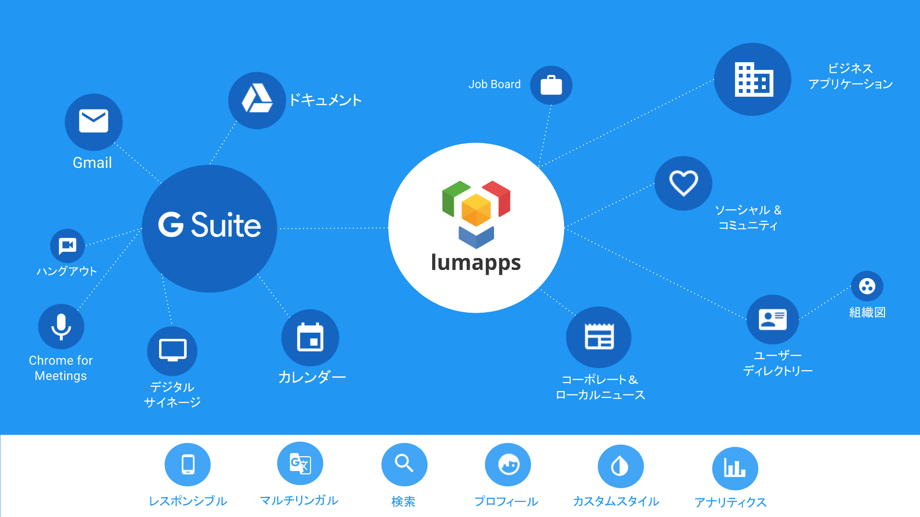Click the ソーシャル＆コミュニティ text label
920x517 pixels.
748,218
